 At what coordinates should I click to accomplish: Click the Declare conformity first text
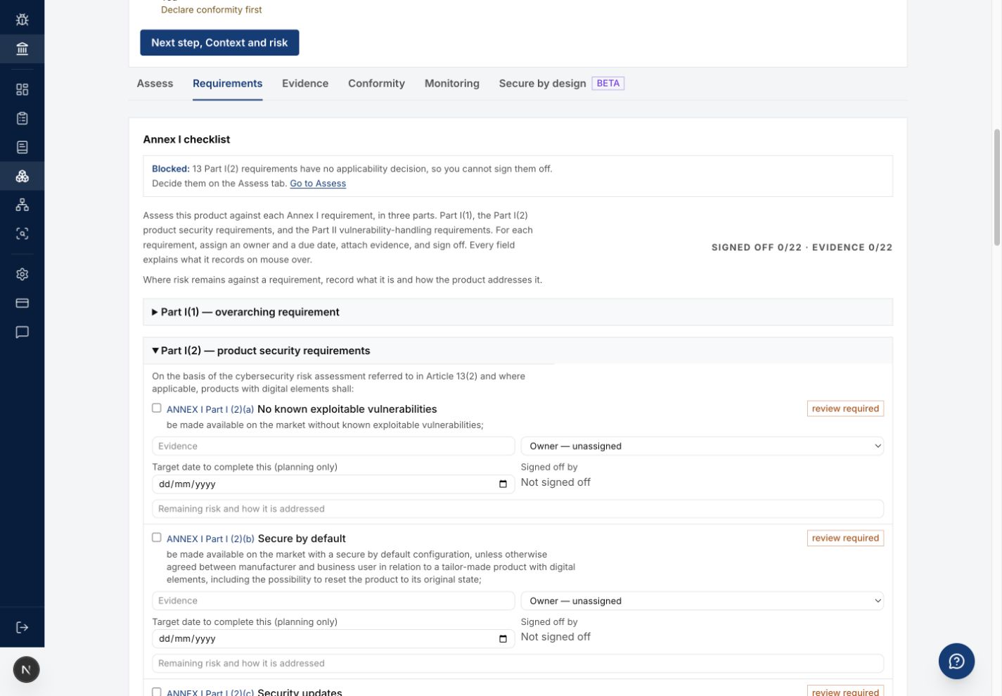pyautogui.click(x=211, y=10)
